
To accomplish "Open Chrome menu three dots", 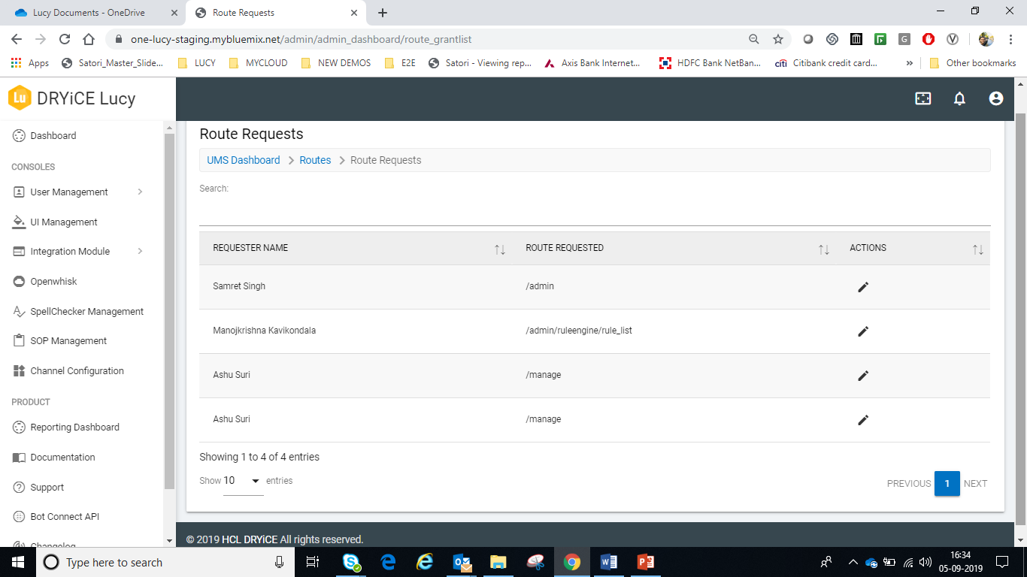I will (x=1011, y=39).
